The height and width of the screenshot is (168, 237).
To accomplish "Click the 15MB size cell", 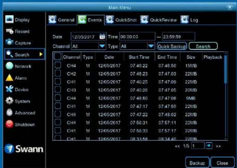I will [x=191, y=66].
